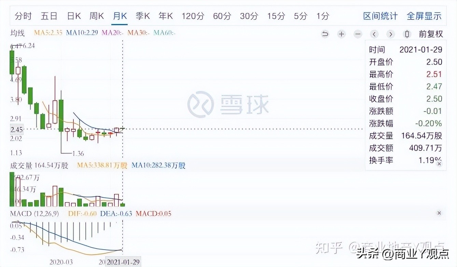Dismiss the 2021-01-29 quote detail popup

pos(440,163)
